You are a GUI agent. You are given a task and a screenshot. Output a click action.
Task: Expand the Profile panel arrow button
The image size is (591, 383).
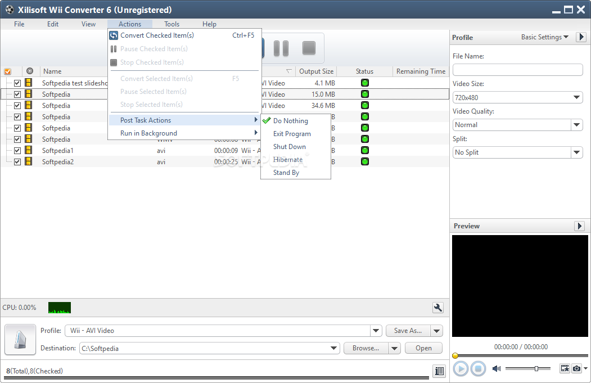click(581, 37)
